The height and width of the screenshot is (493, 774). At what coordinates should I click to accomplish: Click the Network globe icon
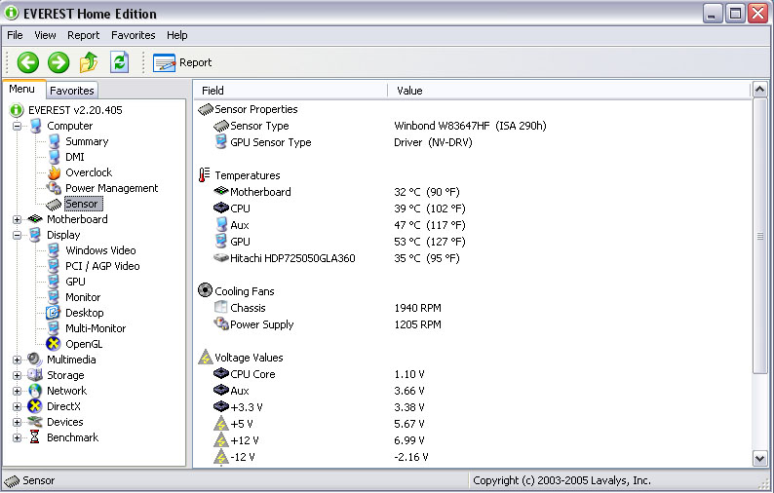35,391
